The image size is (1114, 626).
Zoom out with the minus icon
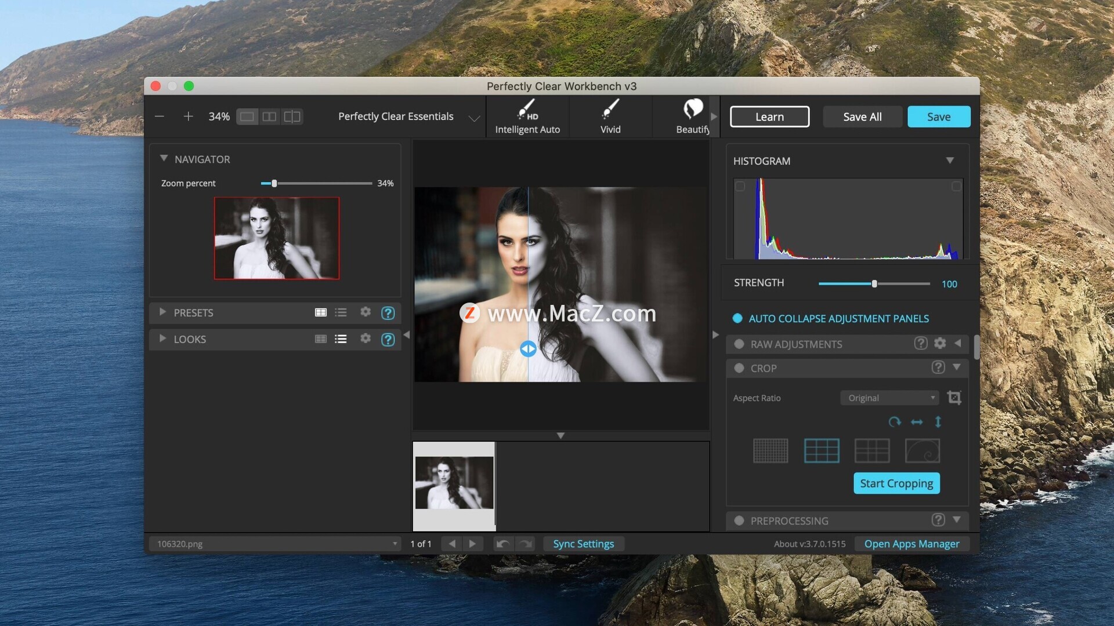(160, 117)
